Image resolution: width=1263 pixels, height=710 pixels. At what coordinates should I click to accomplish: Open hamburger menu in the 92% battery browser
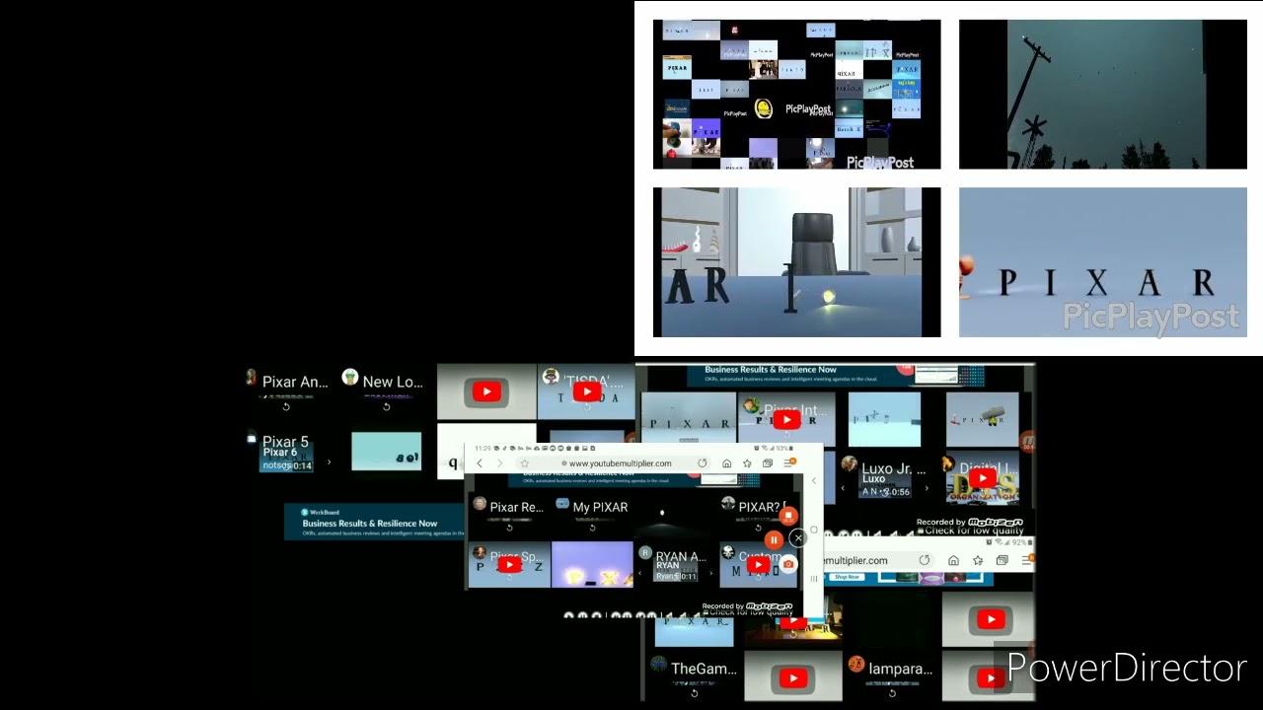1027,559
